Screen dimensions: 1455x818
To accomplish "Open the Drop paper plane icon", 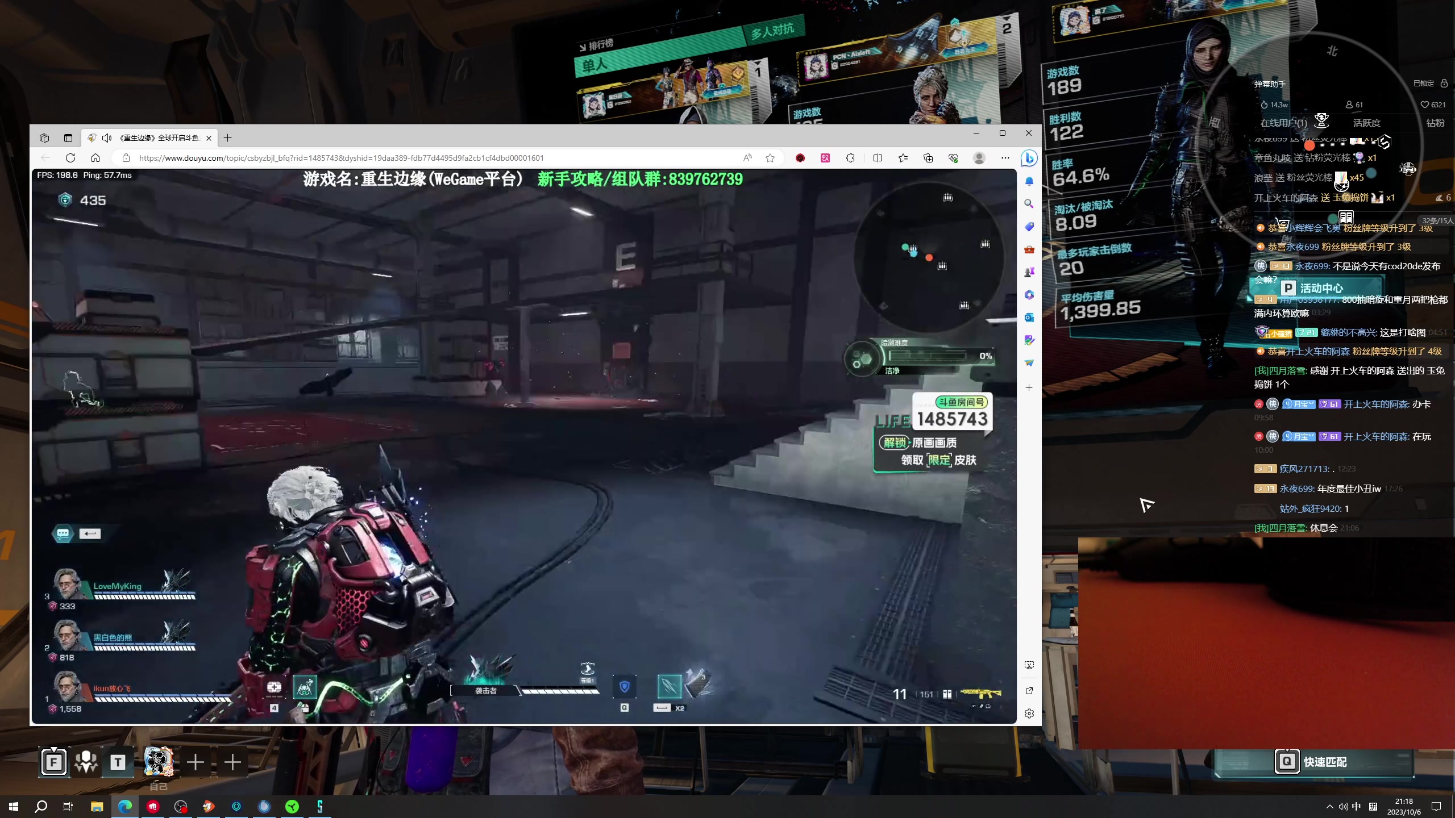I will click(x=1029, y=363).
